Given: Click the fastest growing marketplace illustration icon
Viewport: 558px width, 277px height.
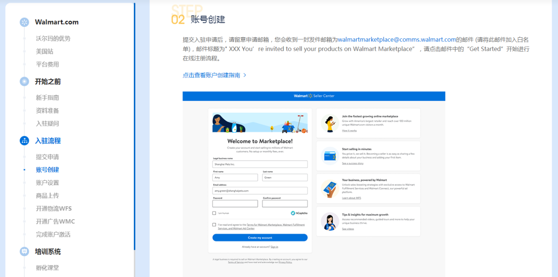Looking at the screenshot, I should point(330,124).
